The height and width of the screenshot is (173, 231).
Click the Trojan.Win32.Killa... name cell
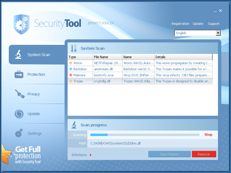pos(138,81)
